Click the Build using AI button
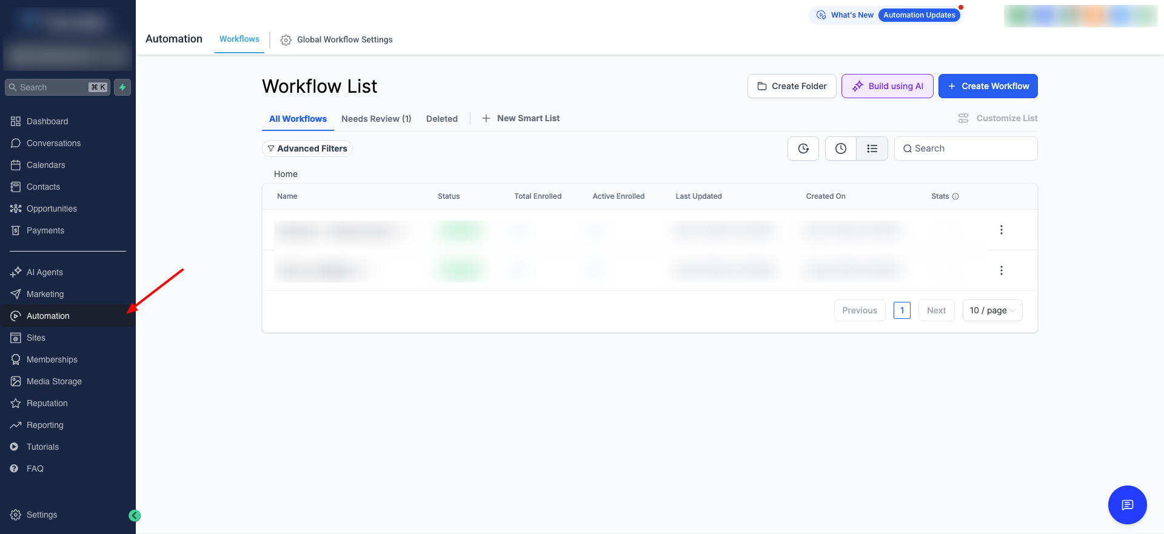The width and height of the screenshot is (1164, 534). click(x=887, y=86)
